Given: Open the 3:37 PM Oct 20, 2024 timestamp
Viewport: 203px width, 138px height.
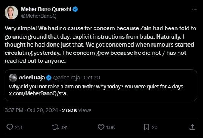Looking at the screenshot, I should coord(31,110).
